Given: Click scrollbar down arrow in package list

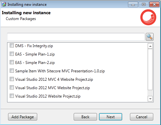Looking at the screenshot, I should pyautogui.click(x=150, y=99).
